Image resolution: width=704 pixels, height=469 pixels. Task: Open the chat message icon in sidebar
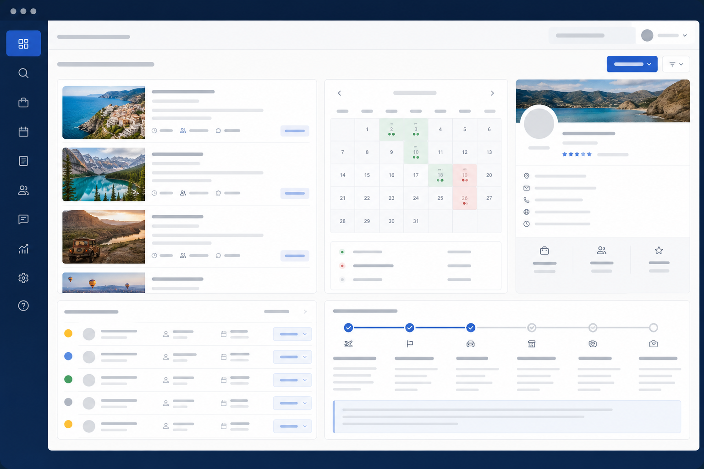(23, 219)
